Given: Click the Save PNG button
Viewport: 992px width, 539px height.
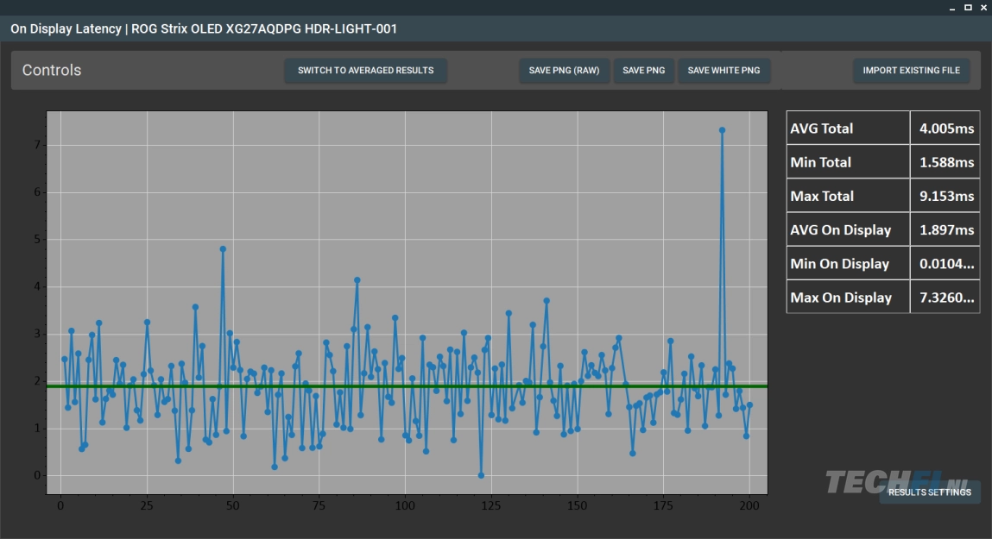Looking at the screenshot, I should tap(643, 70).
